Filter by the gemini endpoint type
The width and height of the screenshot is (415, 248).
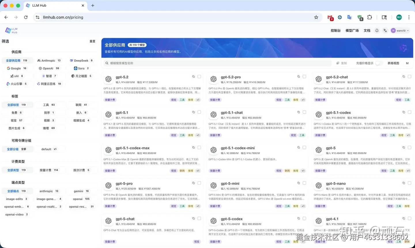pyautogui.click(x=82, y=191)
